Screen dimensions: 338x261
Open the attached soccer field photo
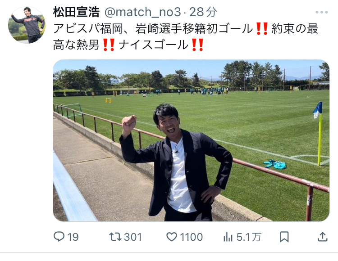tap(191, 140)
